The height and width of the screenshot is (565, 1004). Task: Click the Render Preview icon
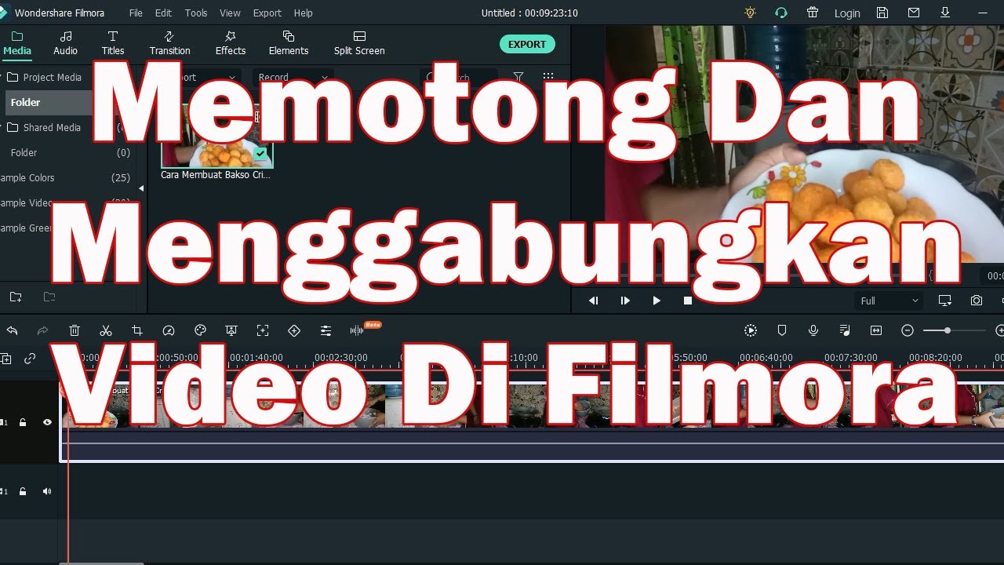(751, 330)
